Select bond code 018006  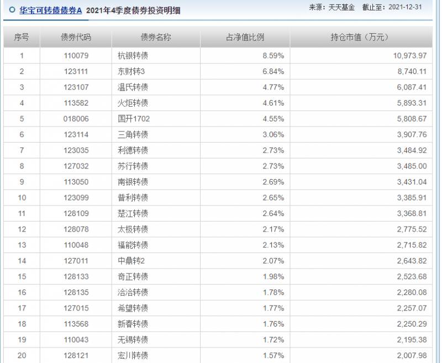[76, 119]
